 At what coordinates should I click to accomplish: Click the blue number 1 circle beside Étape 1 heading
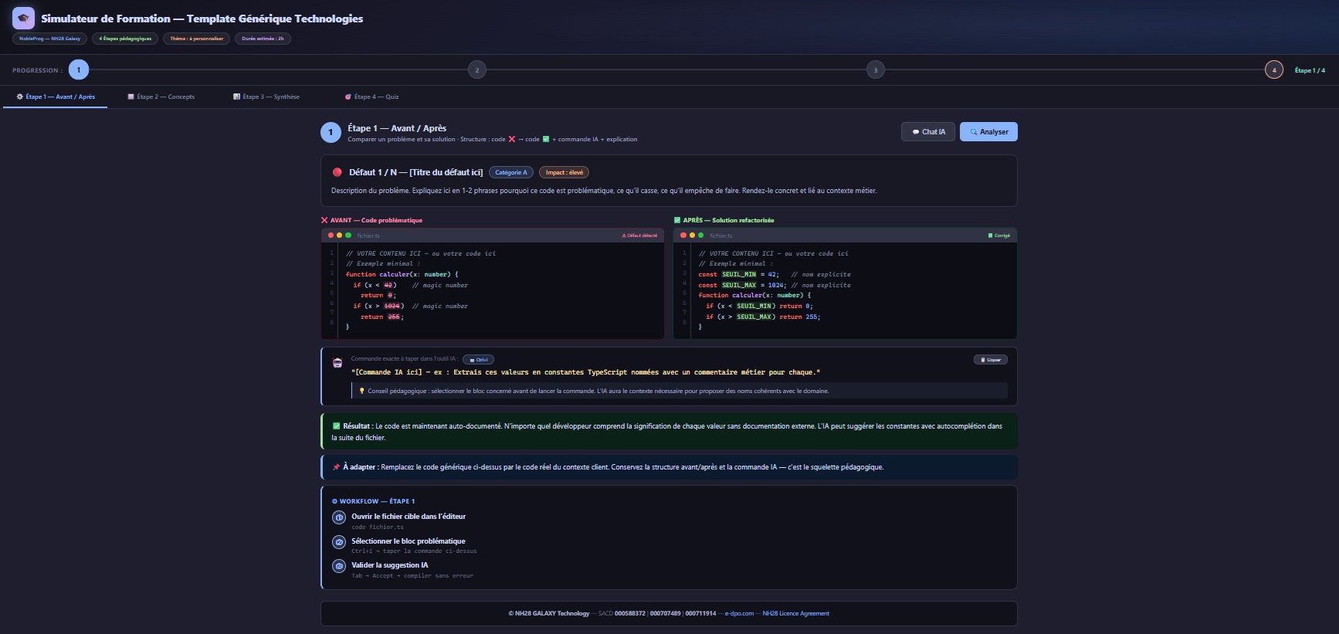pos(331,132)
